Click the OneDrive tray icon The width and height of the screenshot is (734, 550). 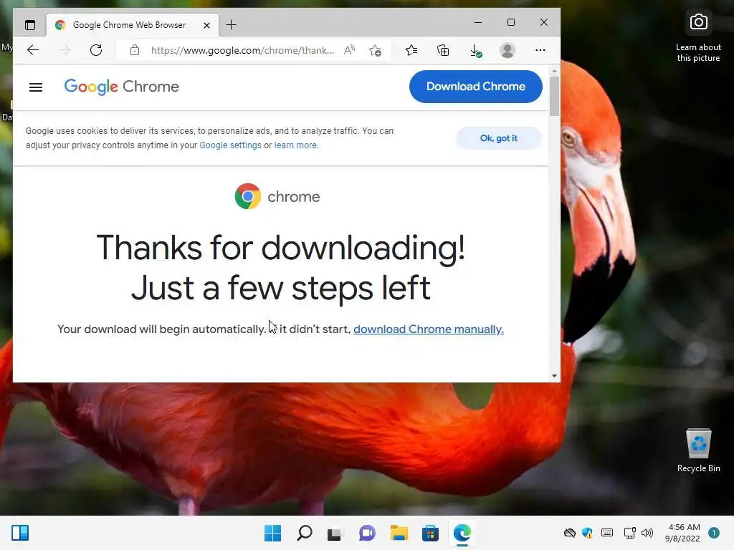570,533
